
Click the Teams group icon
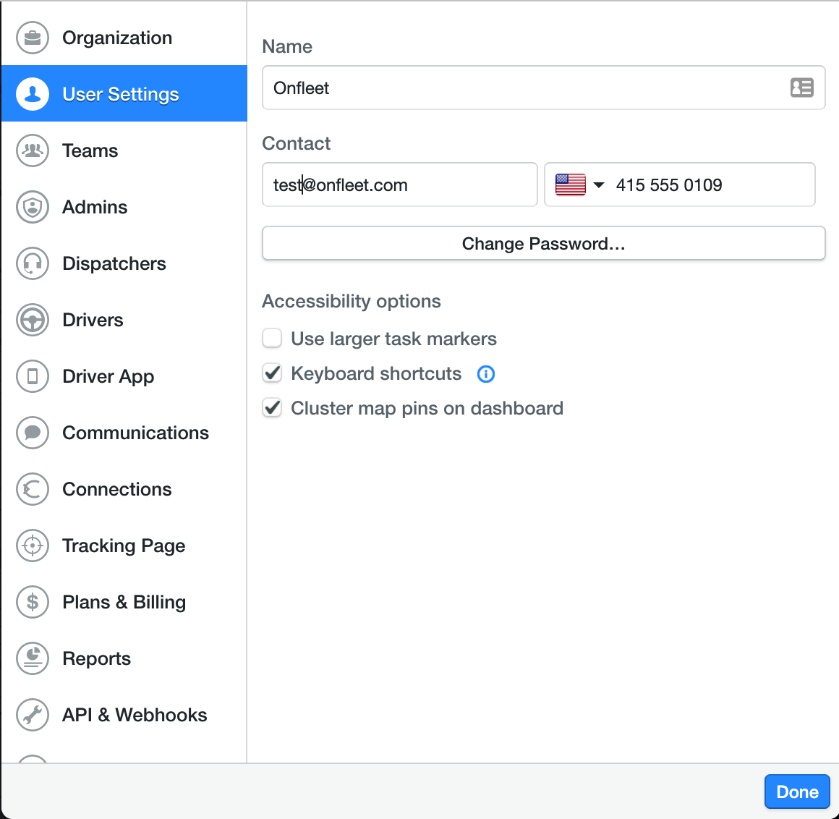(33, 150)
